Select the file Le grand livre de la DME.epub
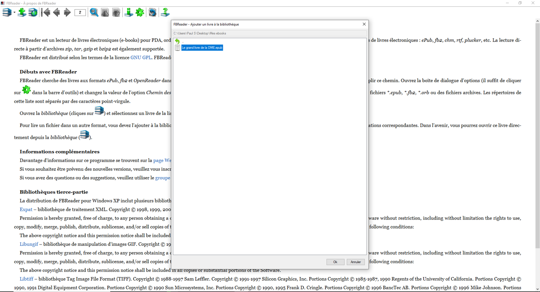The width and height of the screenshot is (540, 292). [x=202, y=48]
